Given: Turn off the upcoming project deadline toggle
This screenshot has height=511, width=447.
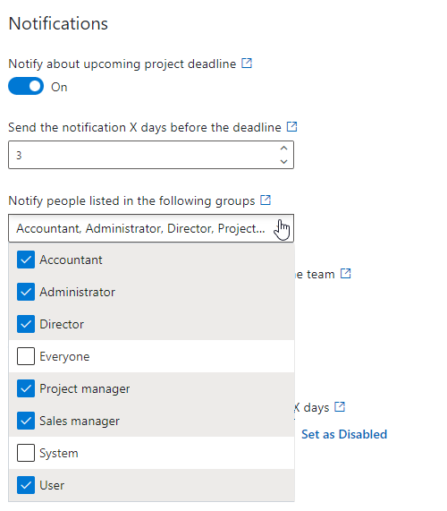Looking at the screenshot, I should (x=26, y=86).
